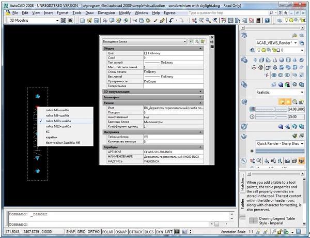Screen dimensions: 310x238
Task: Select болт+гайка+2шайбы М6 from list
Action: 65,143
